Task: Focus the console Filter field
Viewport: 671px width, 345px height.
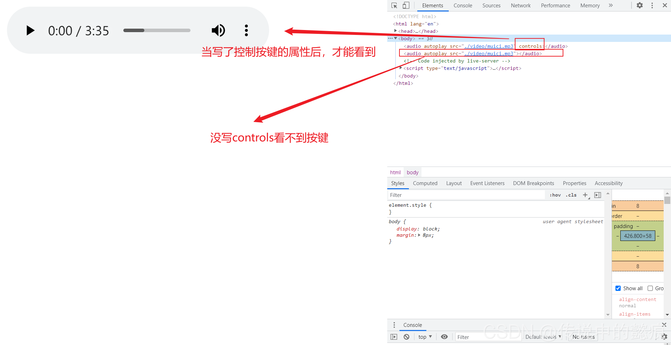Action: pyautogui.click(x=488, y=337)
